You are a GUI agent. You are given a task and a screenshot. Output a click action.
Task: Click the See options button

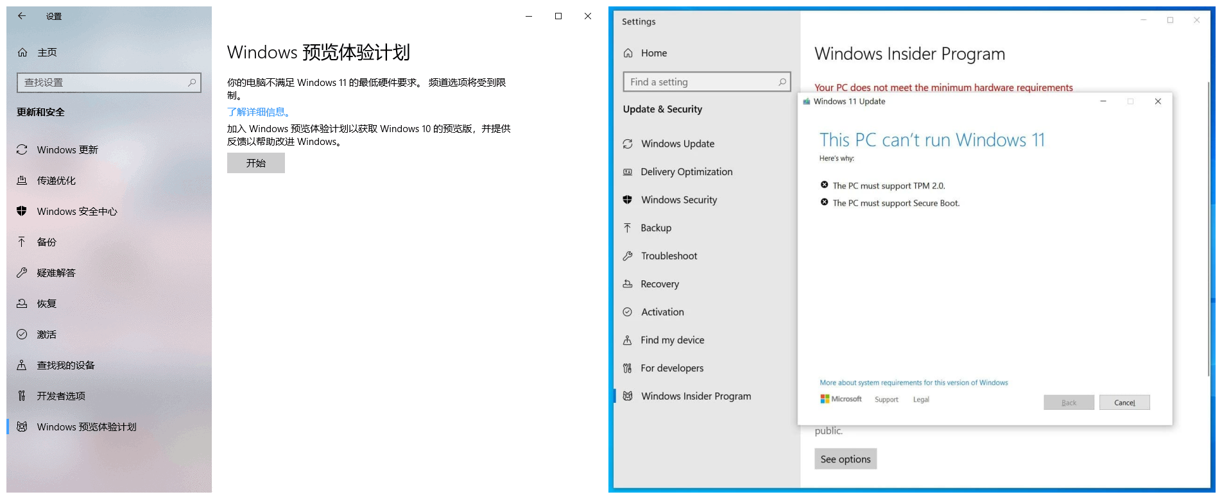tap(845, 459)
